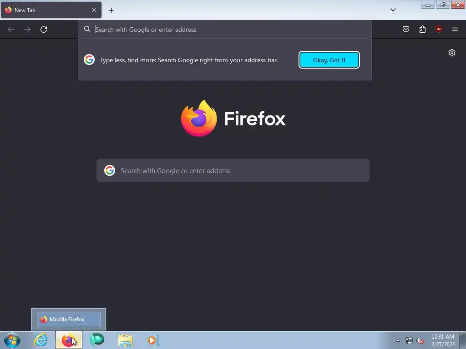Open a new tab with plus button
Screen dimensions: 466x349
coord(111,10)
